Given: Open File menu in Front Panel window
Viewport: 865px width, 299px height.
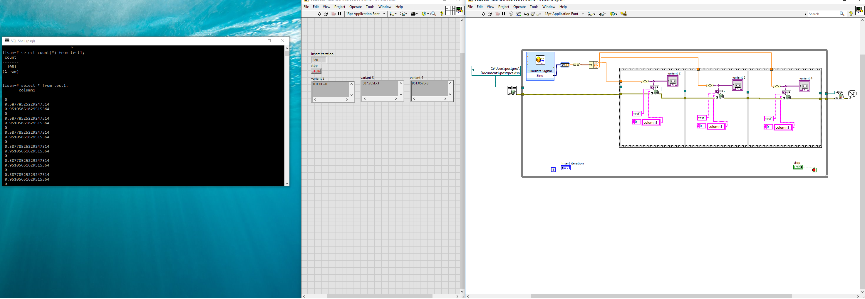Looking at the screenshot, I should [x=306, y=7].
